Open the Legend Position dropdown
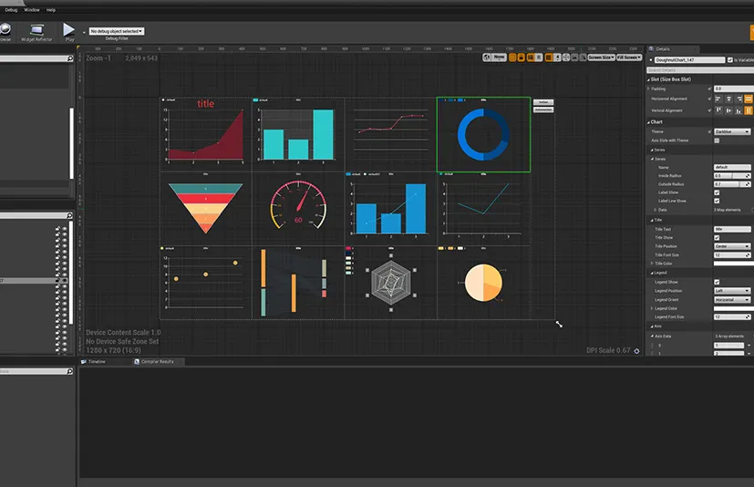754x487 pixels. tap(732, 291)
